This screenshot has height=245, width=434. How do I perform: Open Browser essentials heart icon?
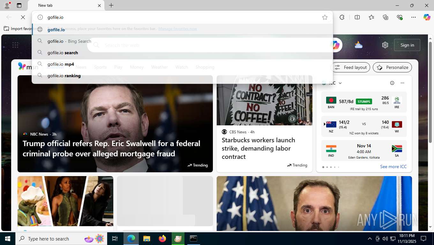pos(400,17)
